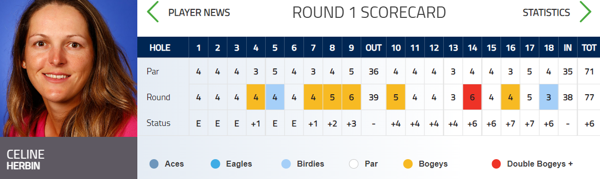Viewport: 600px width, 179px height.
Task: Open the Player News link
Action: [x=199, y=13]
